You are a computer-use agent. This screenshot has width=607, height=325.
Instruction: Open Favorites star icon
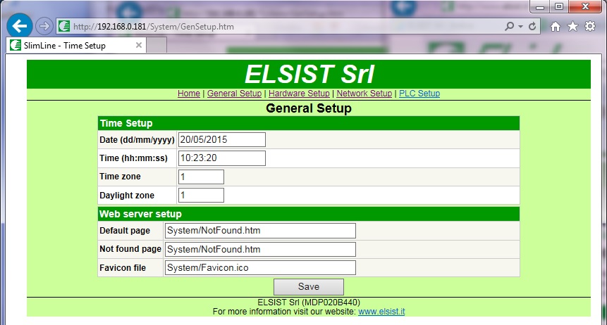click(x=572, y=26)
